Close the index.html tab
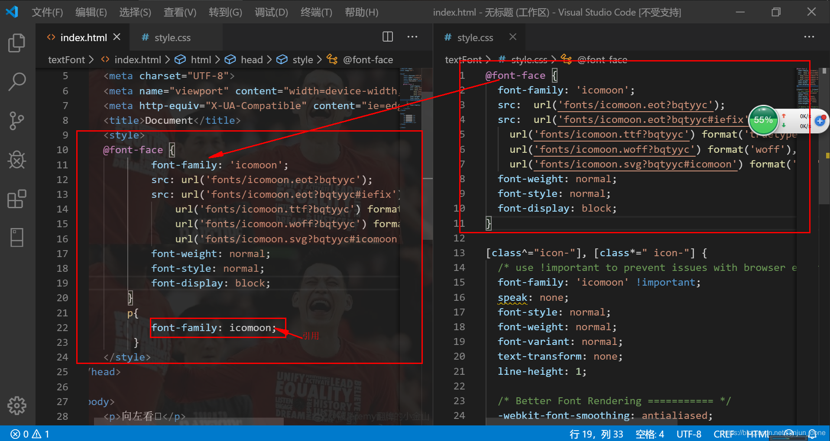 pyautogui.click(x=117, y=37)
